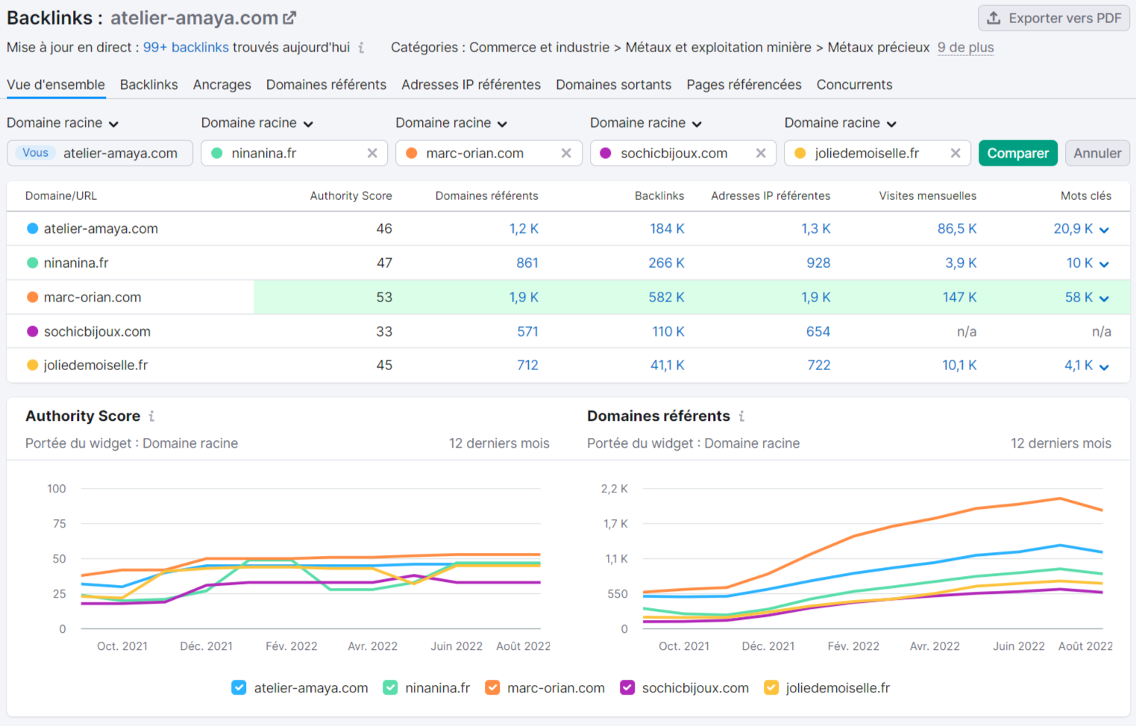The width and height of the screenshot is (1136, 726).
Task: Click purple dot in sochicbijoux.com table row
Action: 33,331
